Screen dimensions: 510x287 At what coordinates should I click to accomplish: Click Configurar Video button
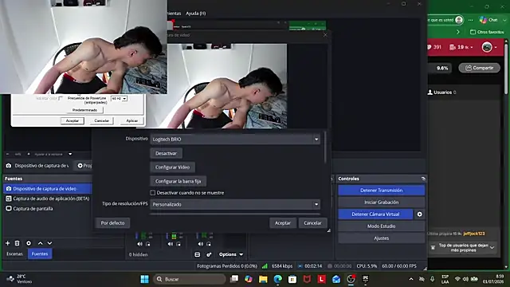(x=172, y=167)
